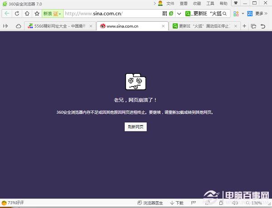
Task: Expand the collapsed chevron beside the avatar
Action: pos(155,4)
